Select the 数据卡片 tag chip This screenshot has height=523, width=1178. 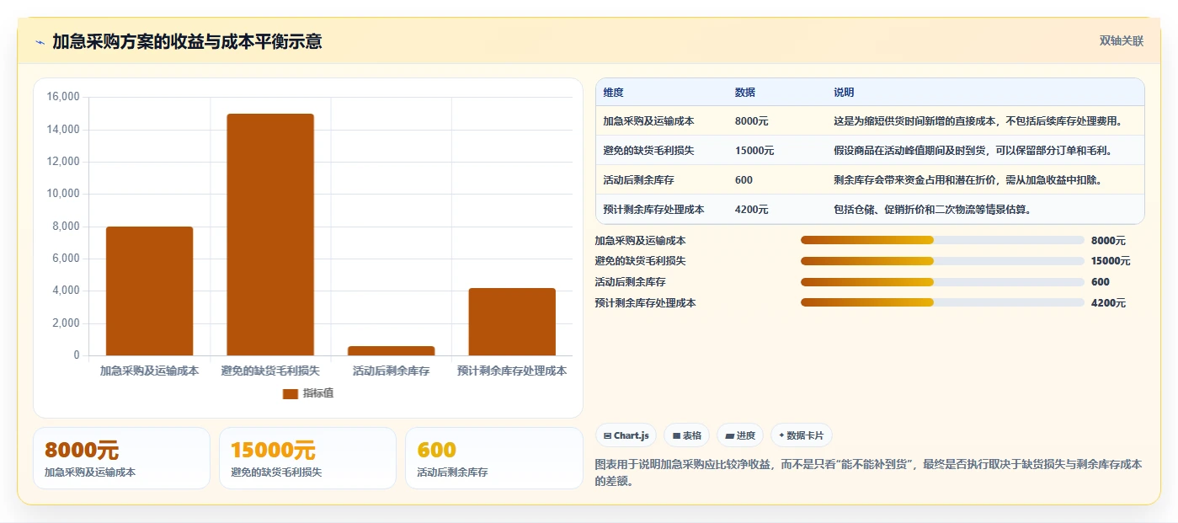point(801,435)
